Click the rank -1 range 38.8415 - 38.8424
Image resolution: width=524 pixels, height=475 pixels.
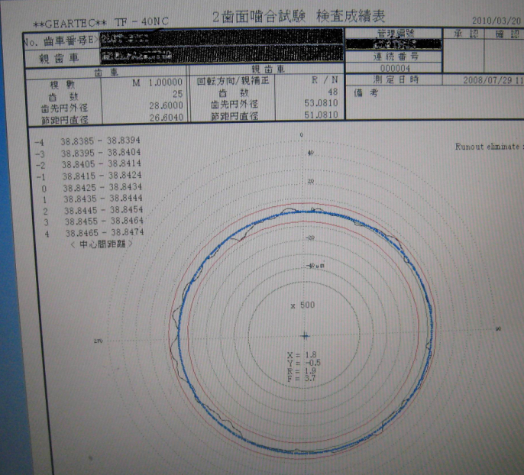tap(102, 176)
